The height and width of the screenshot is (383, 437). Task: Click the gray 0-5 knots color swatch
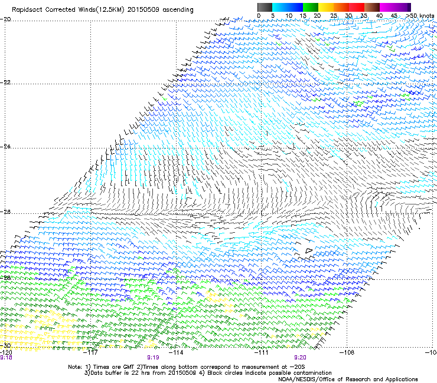pyautogui.click(x=265, y=7)
